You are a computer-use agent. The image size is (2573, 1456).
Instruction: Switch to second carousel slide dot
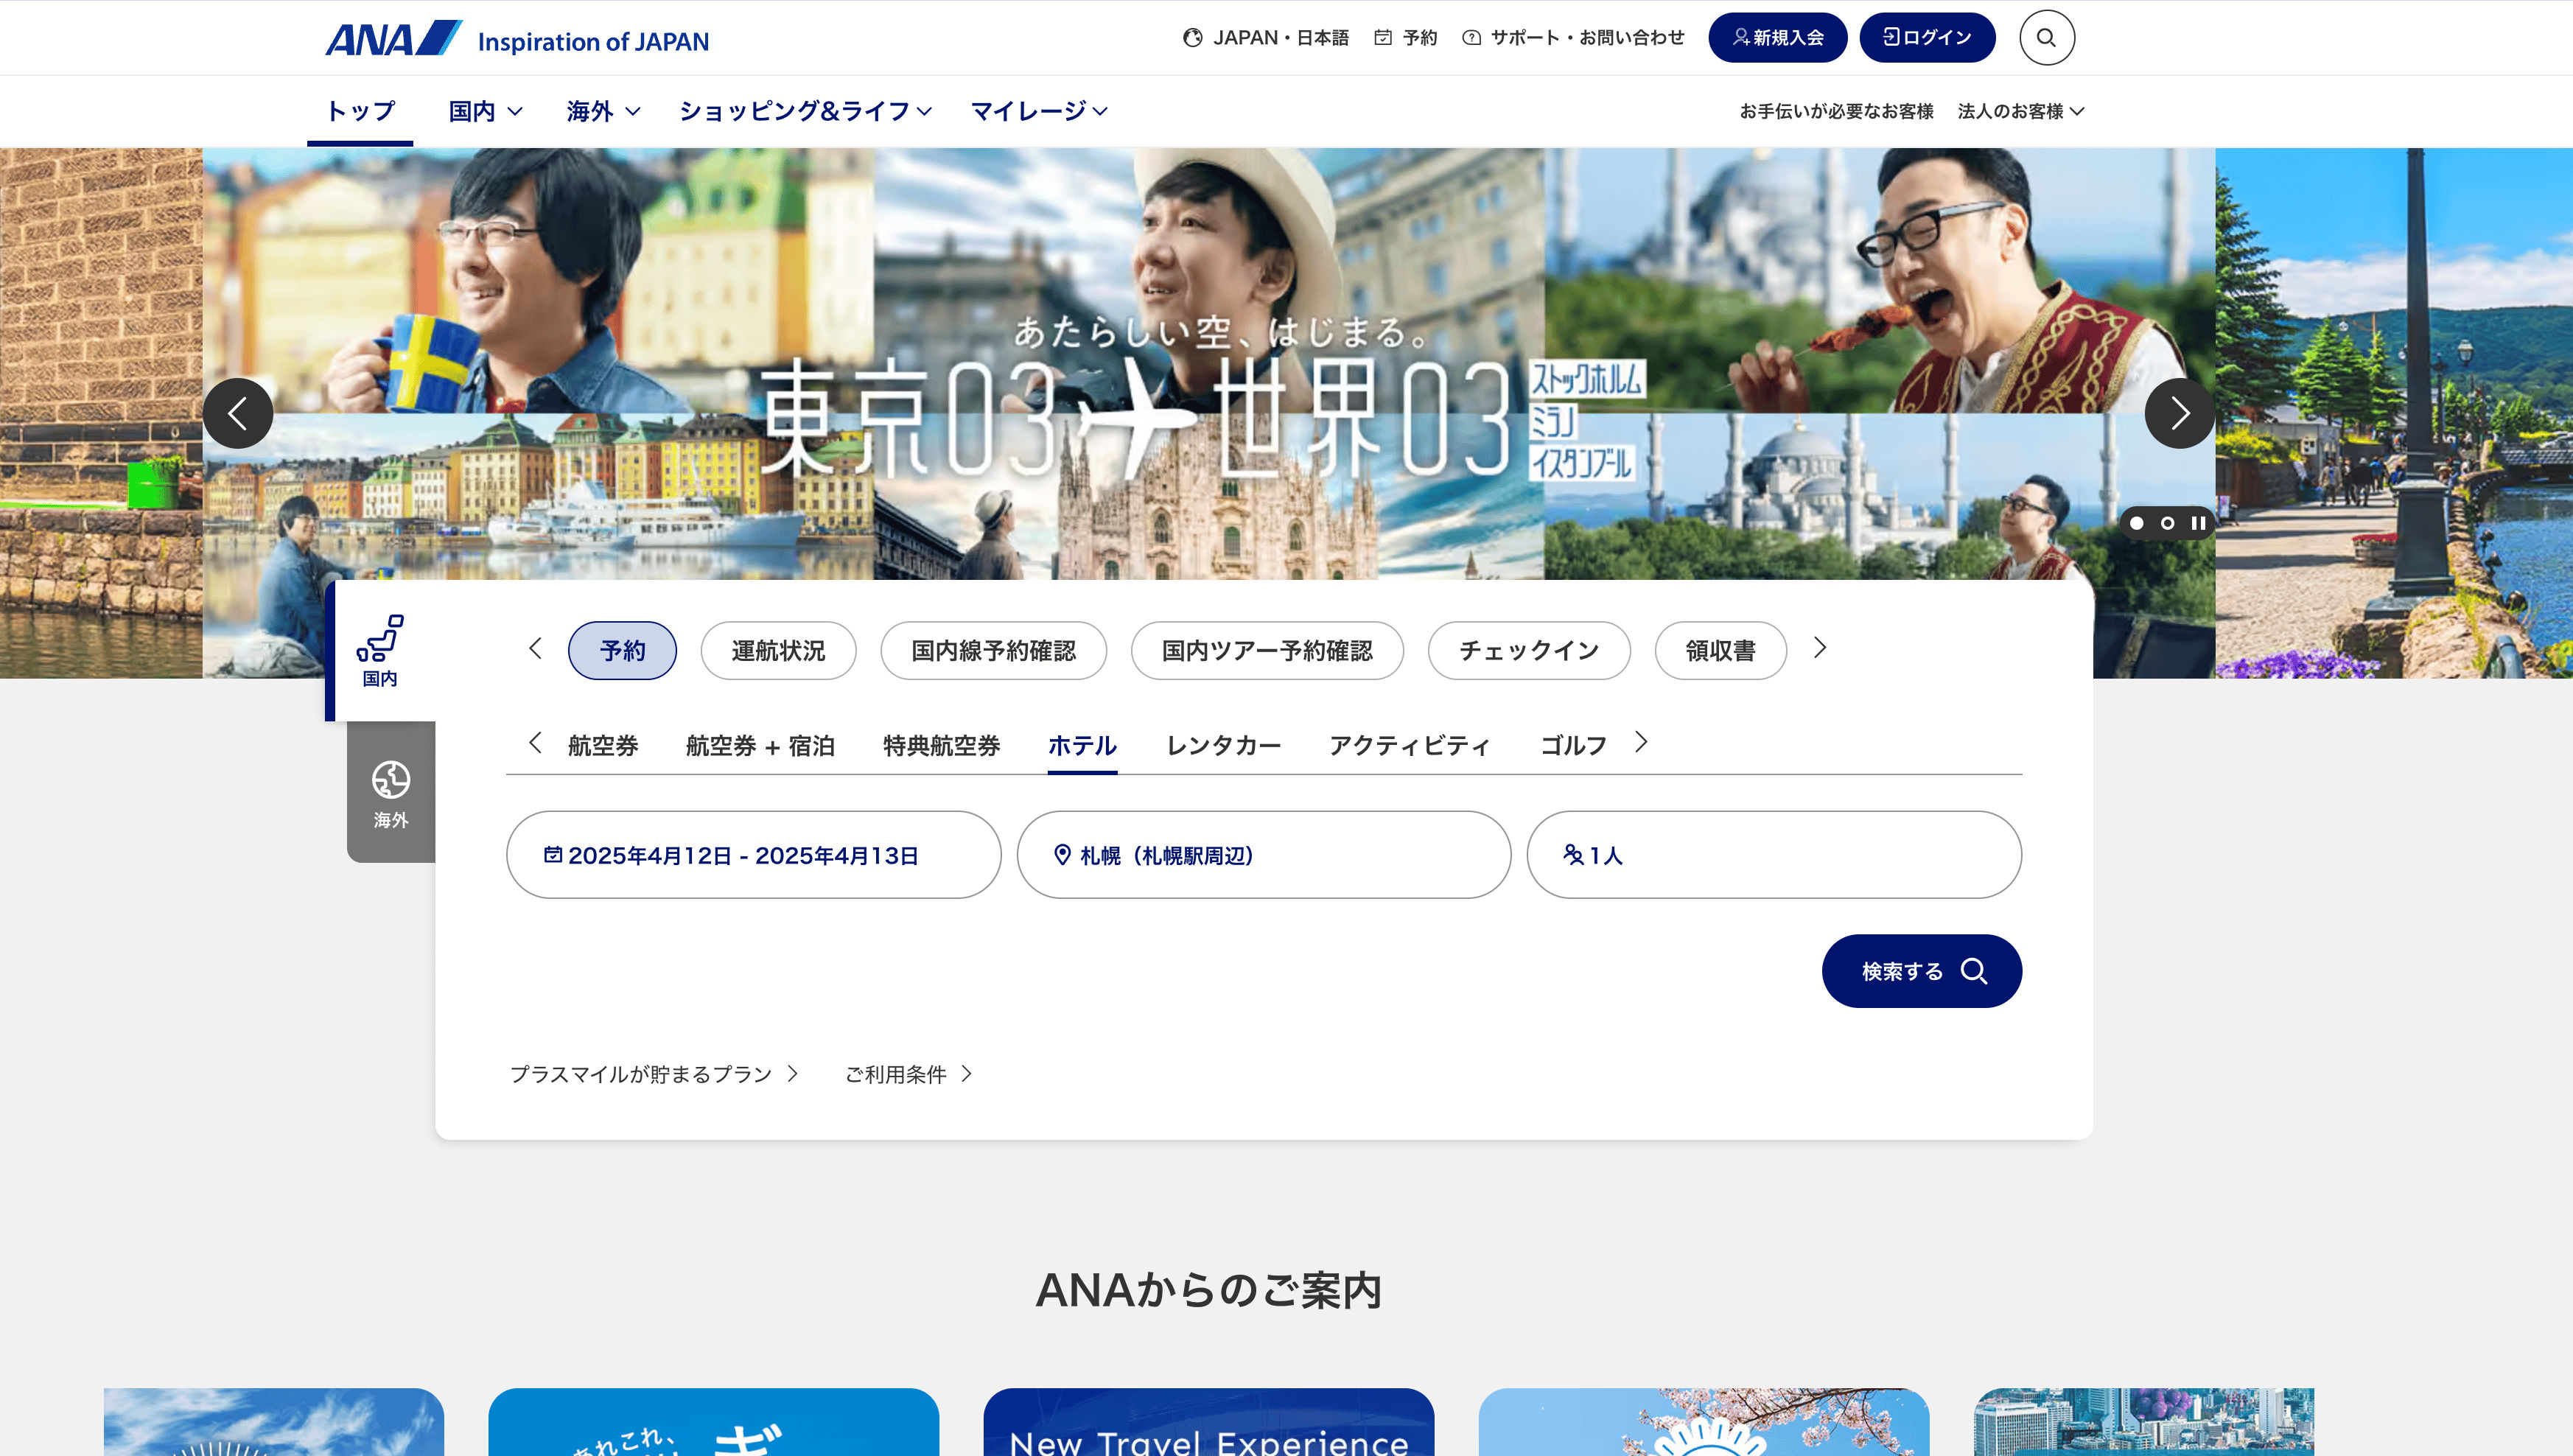click(2167, 523)
